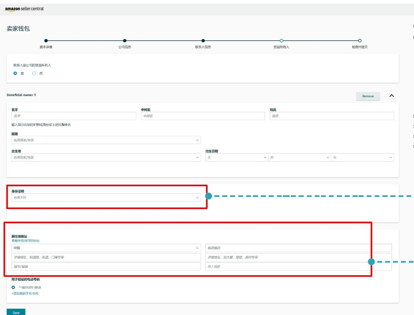Click the Beneficial owner 1 heading
The height and width of the screenshot is (315, 414).
(21, 95)
